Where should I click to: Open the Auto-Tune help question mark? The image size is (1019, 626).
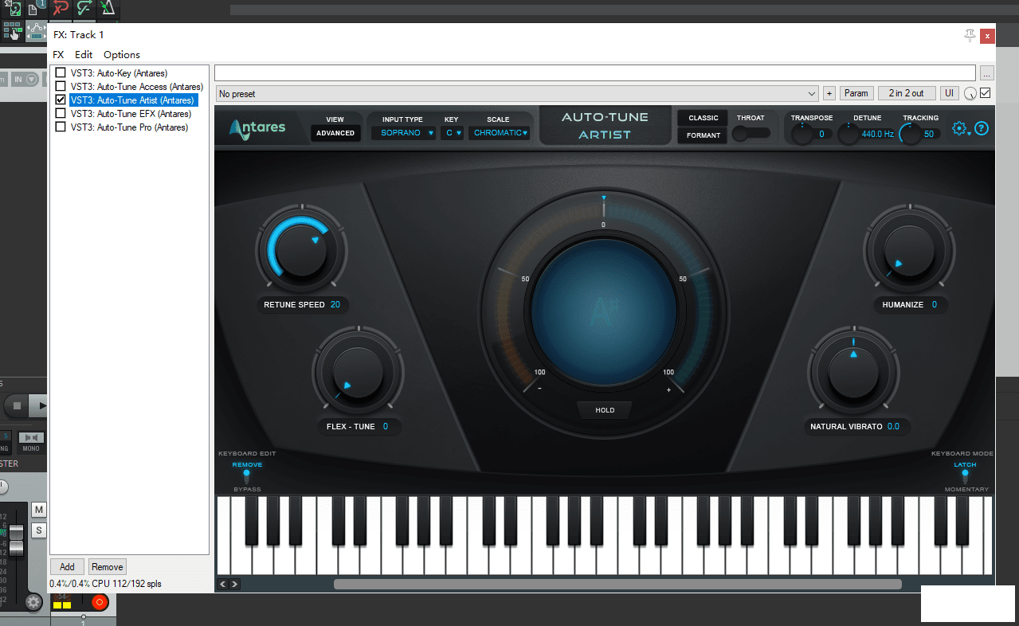982,128
